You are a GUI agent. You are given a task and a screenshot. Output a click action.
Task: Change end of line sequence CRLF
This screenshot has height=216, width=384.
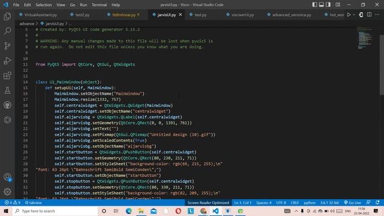(x=295, y=203)
